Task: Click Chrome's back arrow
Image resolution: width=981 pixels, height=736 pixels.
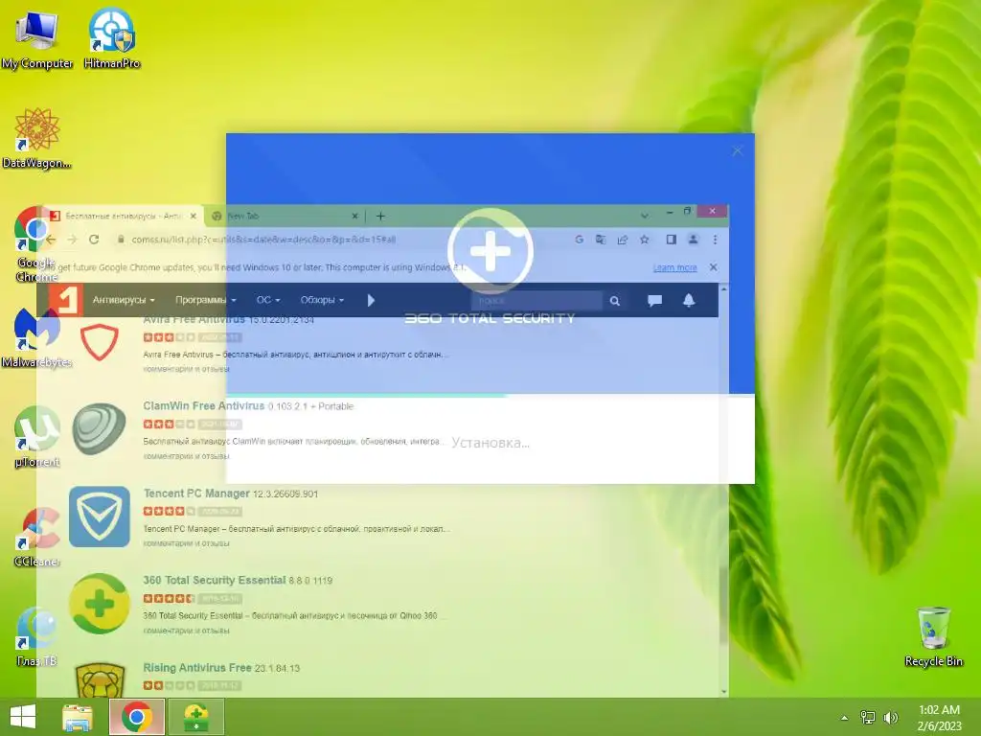Action: tap(51, 239)
